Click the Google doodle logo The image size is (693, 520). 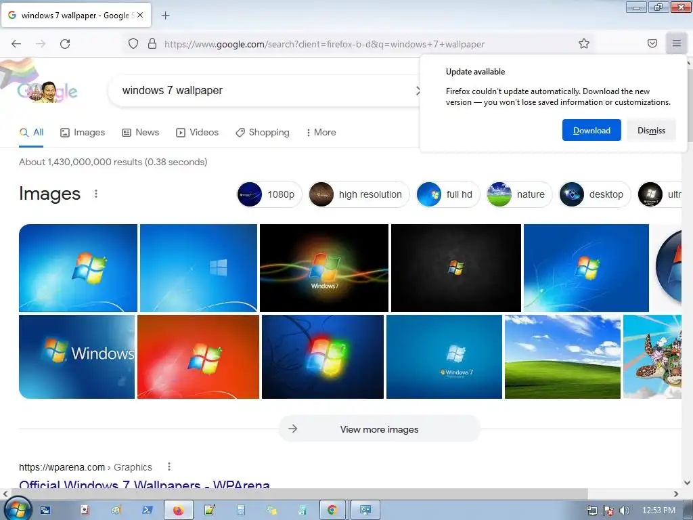pos(47,91)
